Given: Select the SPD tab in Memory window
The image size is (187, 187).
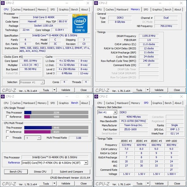Looking at the screenshot, I should tap(146, 9).
